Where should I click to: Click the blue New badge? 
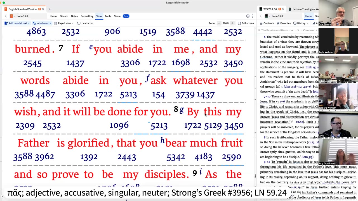pyautogui.click(x=126, y=16)
